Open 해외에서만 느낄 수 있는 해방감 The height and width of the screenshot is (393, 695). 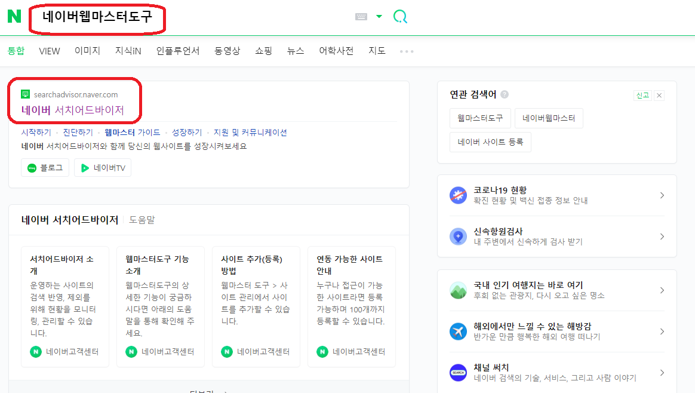click(x=557, y=331)
